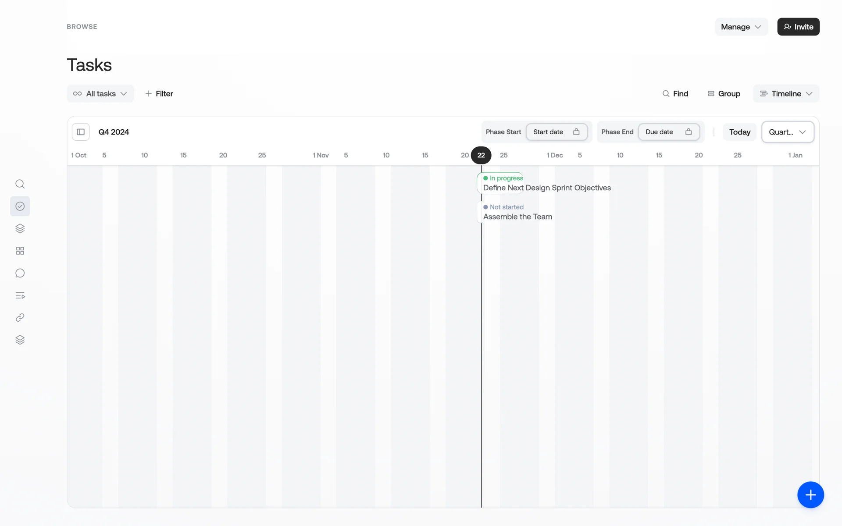Screen dimensions: 842x526
Task: Click the bottom stacked layers sidebar icon
Action: 20,340
